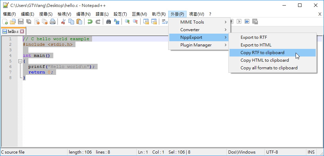Screen dimensions: 324x156
Task: Toggle word wrap from the toolbar
Action: (165, 21)
